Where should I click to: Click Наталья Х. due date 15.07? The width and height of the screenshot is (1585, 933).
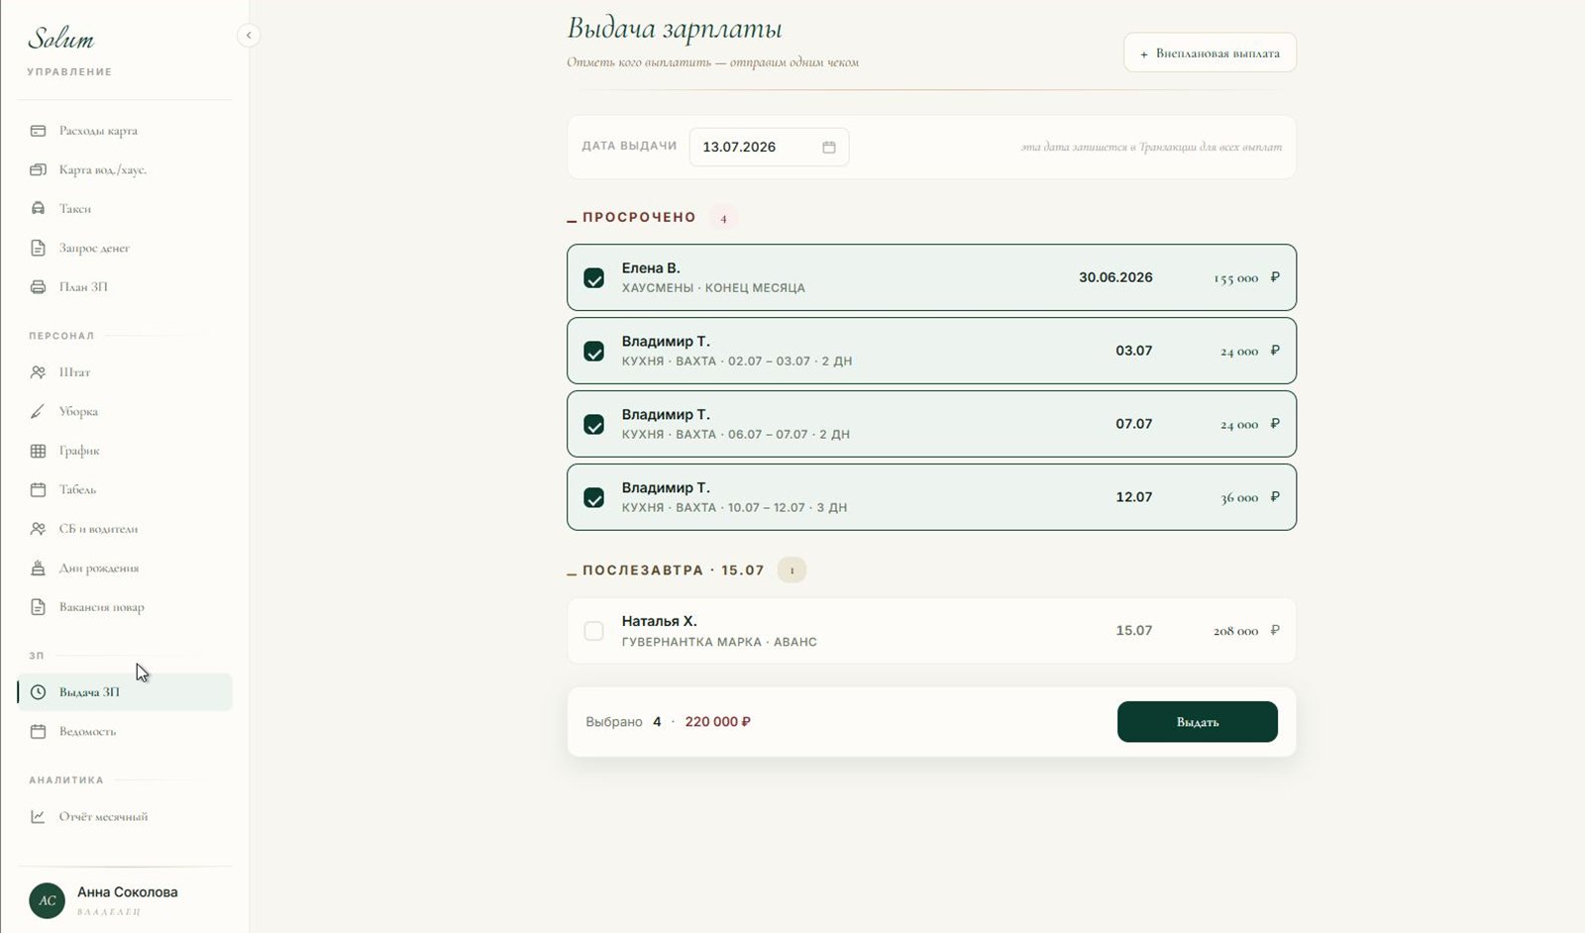point(1134,630)
